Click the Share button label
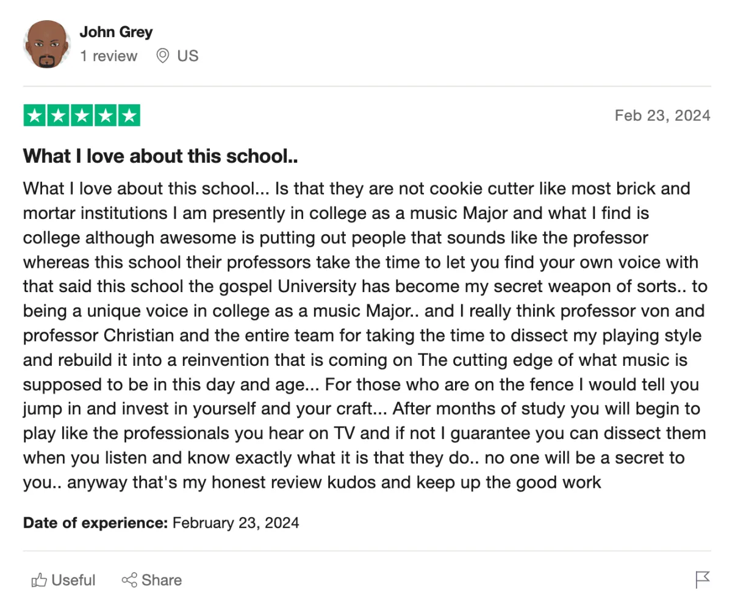This screenshot has height=605, width=732. point(162,580)
